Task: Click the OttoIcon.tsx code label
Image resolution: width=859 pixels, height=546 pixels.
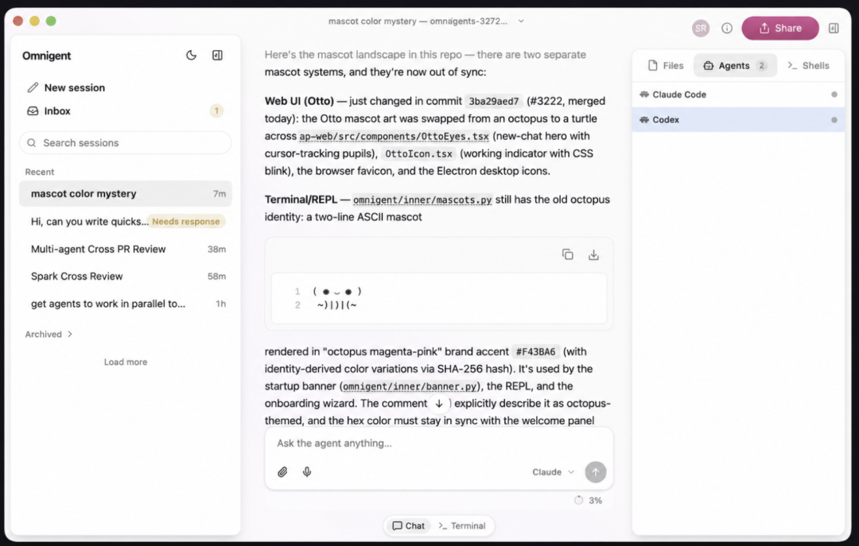Action: point(418,154)
